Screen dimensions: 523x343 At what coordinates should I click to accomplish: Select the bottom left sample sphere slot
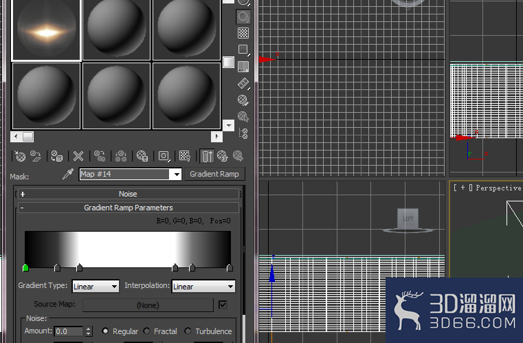[x=46, y=96]
